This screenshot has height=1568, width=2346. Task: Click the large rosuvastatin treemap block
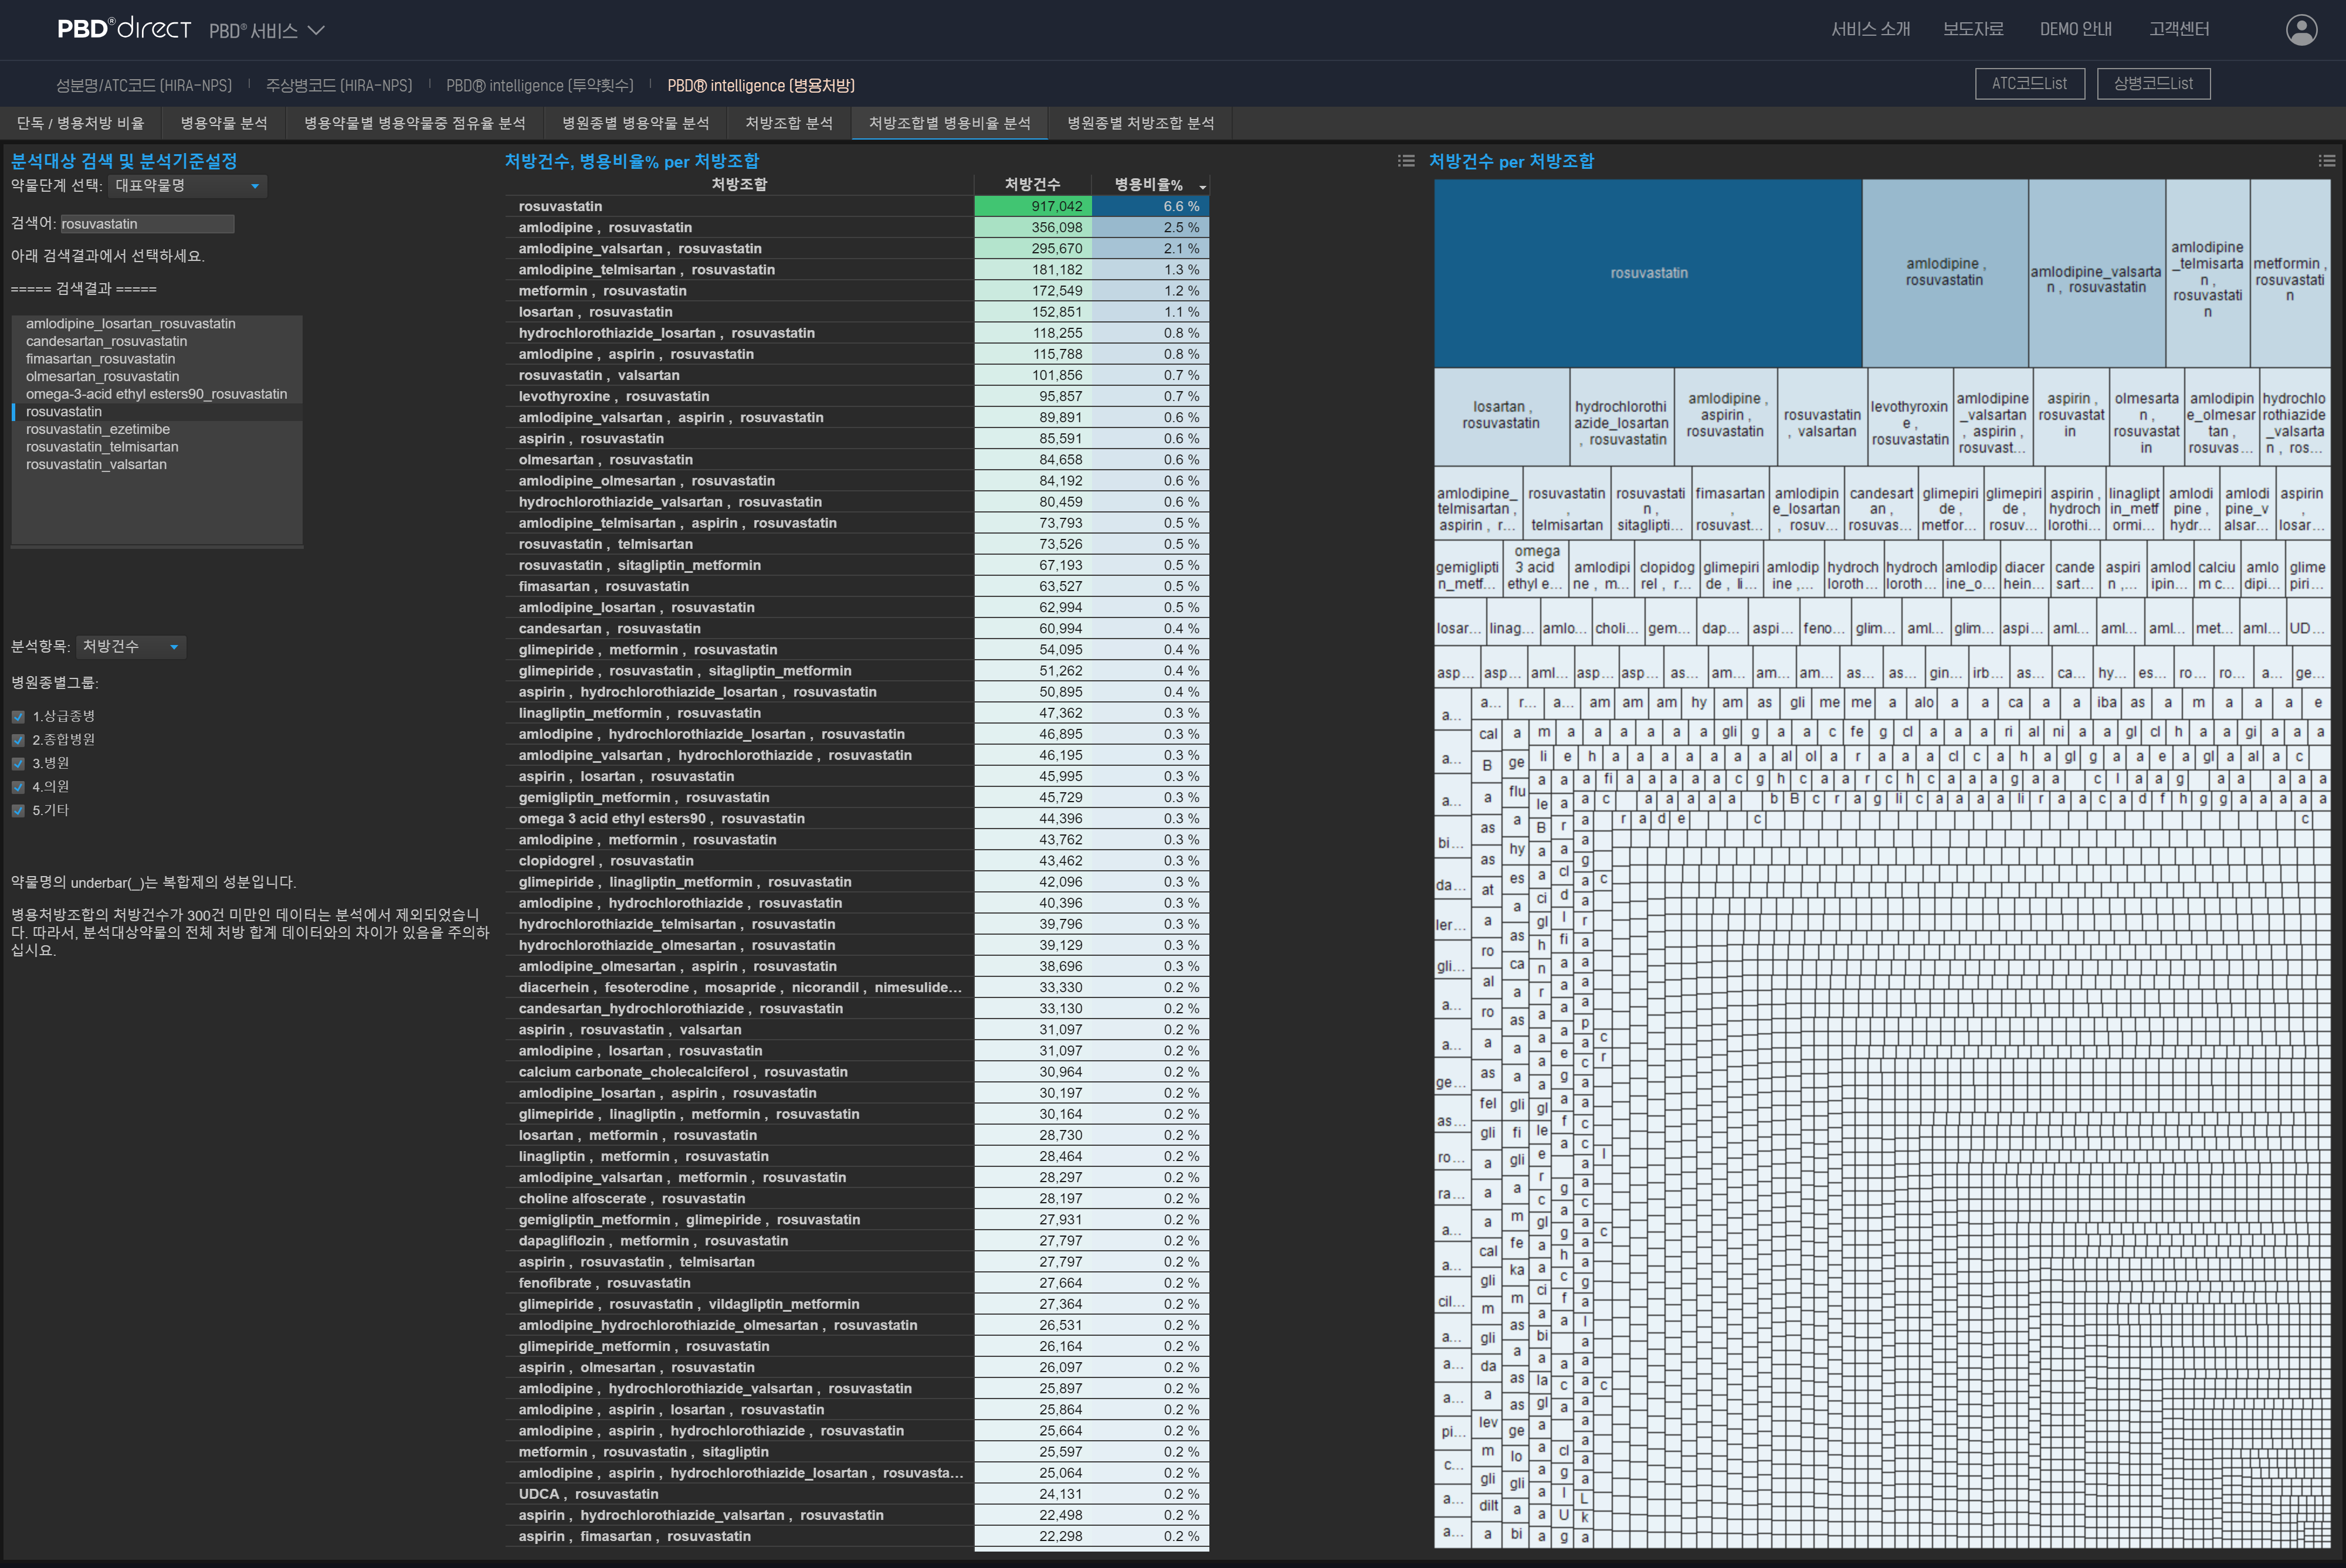(1648, 273)
